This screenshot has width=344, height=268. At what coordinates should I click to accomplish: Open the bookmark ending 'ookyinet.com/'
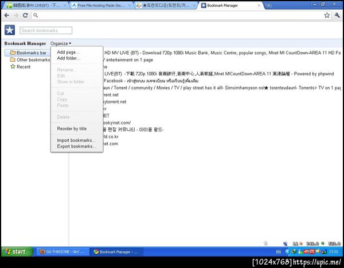117,123
